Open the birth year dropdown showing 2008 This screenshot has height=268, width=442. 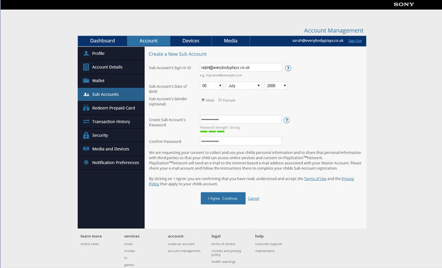pyautogui.click(x=276, y=85)
